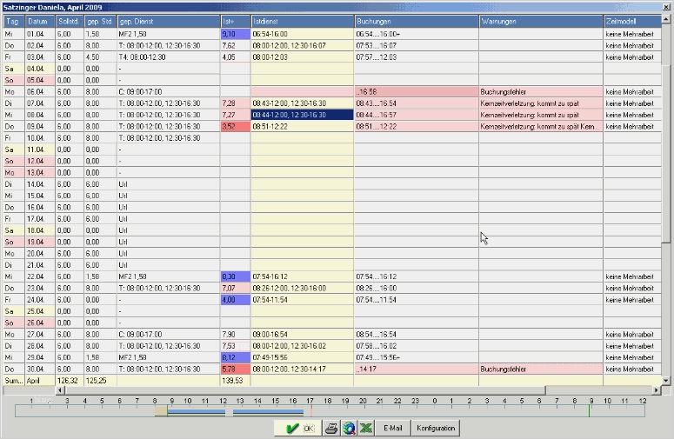The width and height of the screenshot is (674, 439).
Task: Select the planned duty T4: 08:00-12:30
Action: [168, 57]
